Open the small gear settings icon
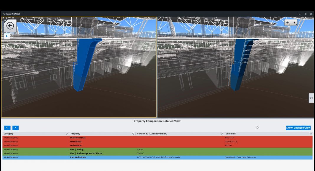 point(5,21)
